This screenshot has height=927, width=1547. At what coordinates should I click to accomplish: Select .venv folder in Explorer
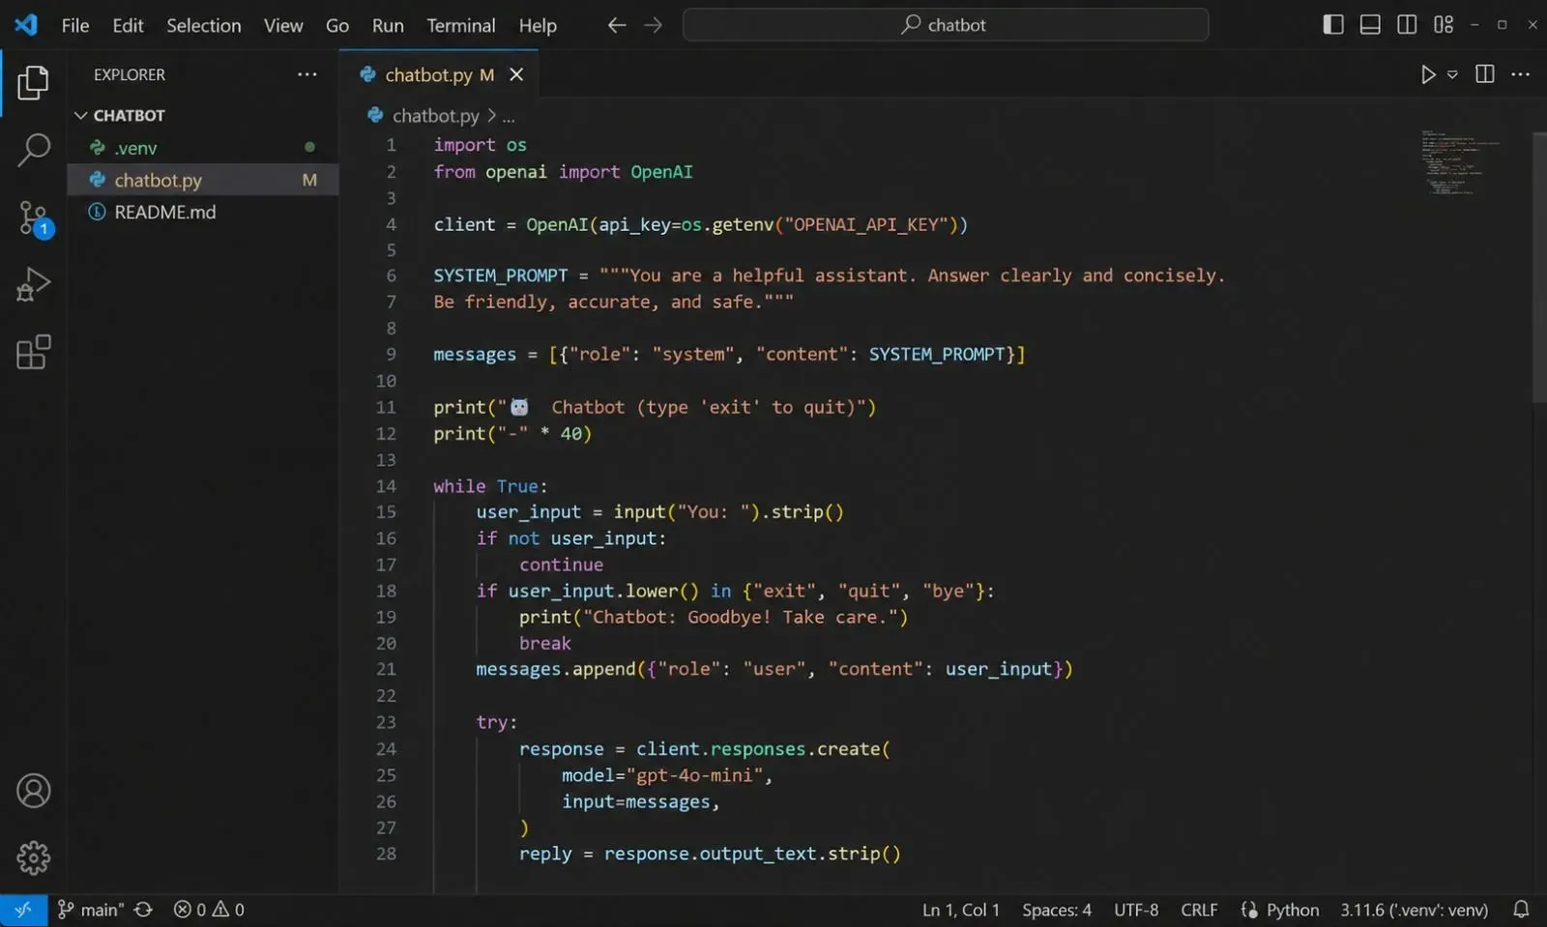(x=203, y=148)
